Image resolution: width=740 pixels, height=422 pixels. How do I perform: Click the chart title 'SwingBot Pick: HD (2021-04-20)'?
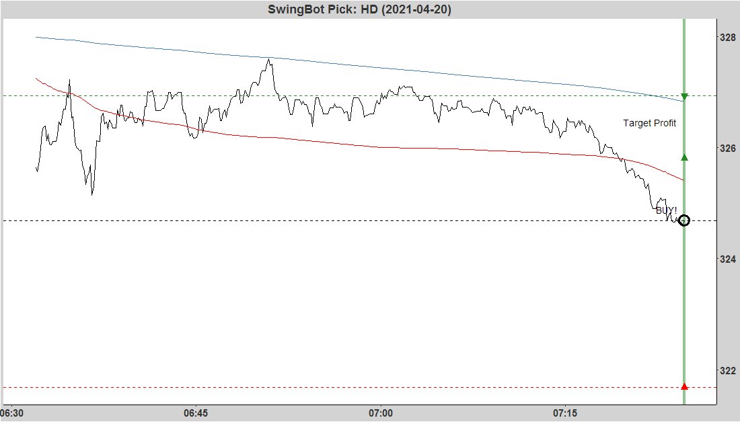tap(359, 9)
